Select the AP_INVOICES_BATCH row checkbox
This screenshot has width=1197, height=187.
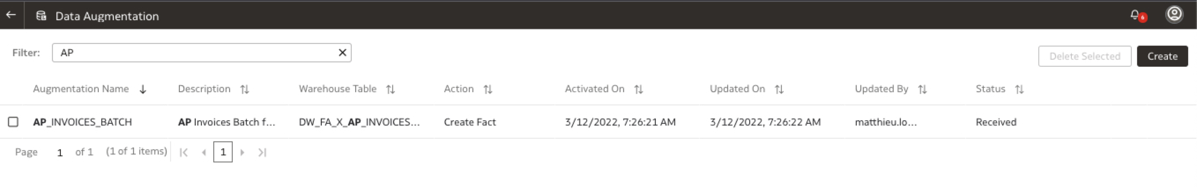click(x=13, y=122)
